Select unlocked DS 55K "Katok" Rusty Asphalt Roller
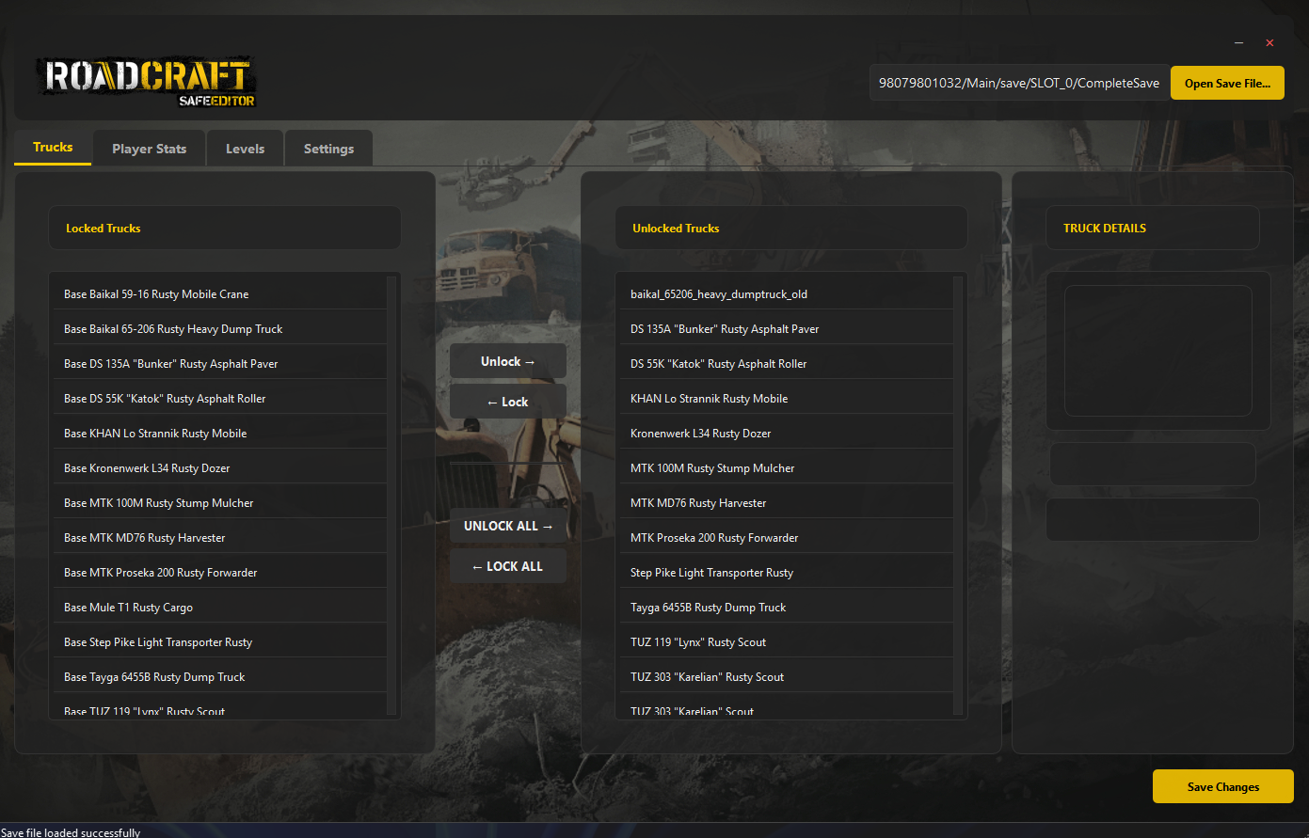This screenshot has width=1309, height=838. click(x=787, y=364)
